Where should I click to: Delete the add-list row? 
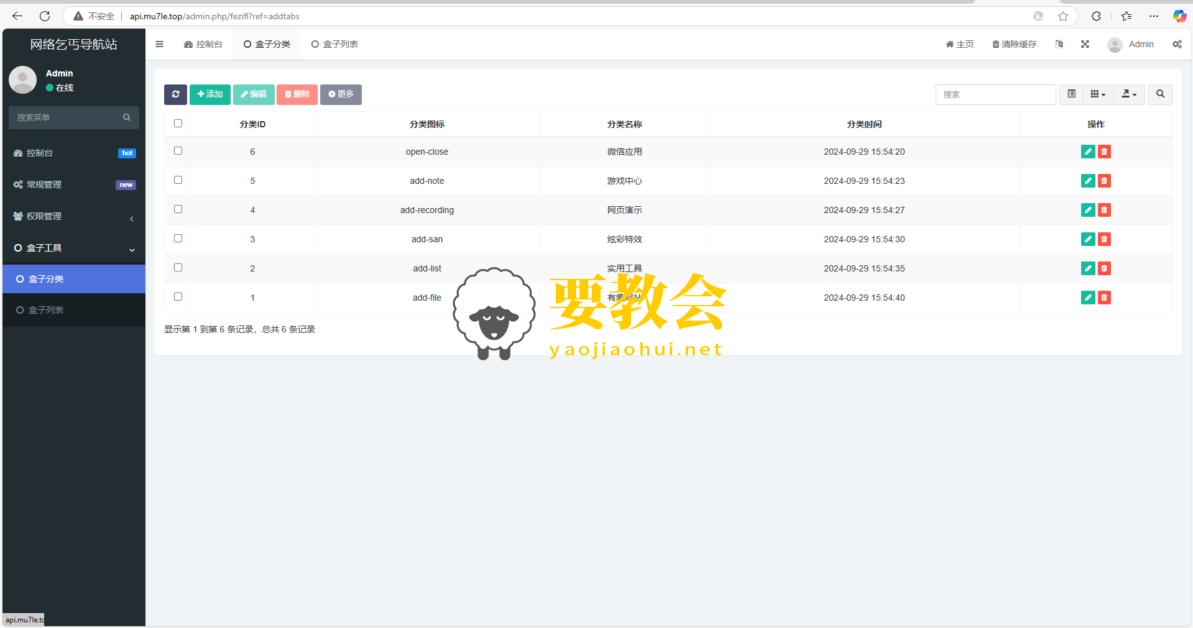pyautogui.click(x=1104, y=268)
